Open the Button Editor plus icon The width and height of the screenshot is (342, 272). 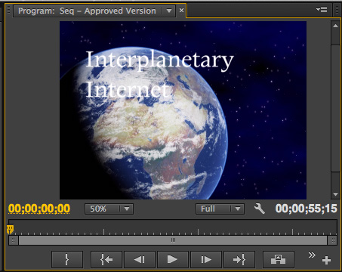click(x=326, y=260)
